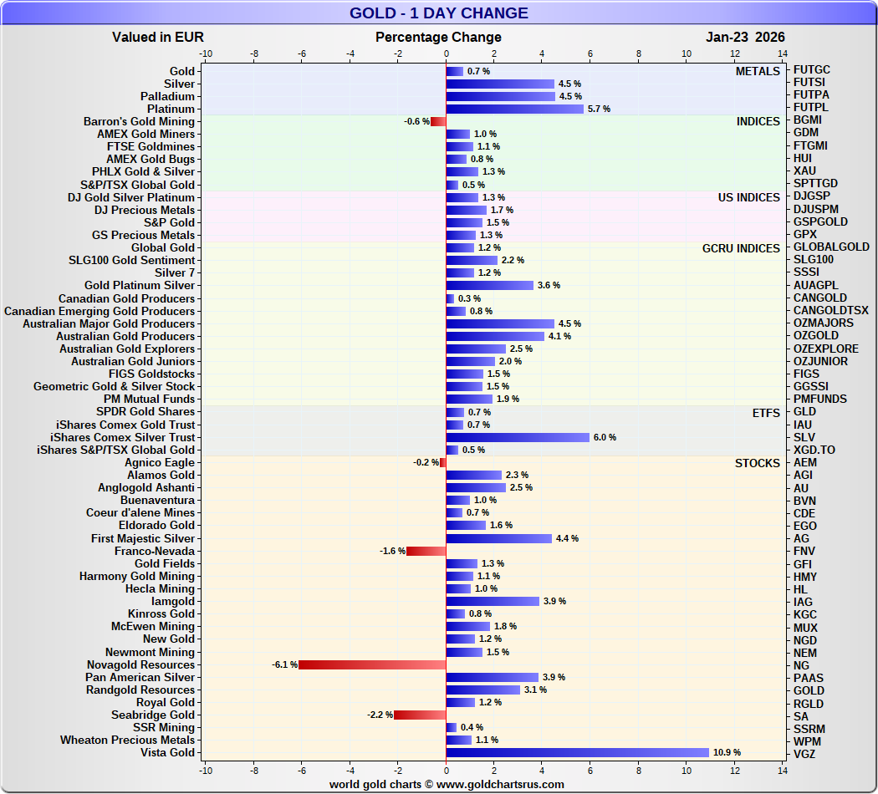Image resolution: width=878 pixels, height=794 pixels.
Task: Select the SLV ticker label
Action: pyautogui.click(x=804, y=437)
